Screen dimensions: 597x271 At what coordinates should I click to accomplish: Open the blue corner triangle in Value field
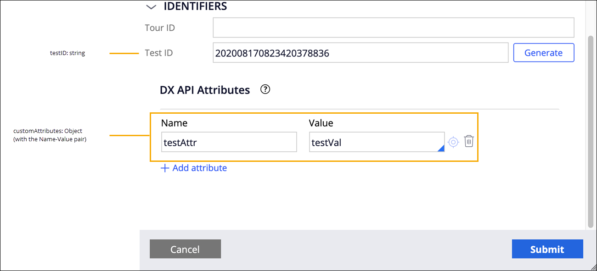(441, 148)
